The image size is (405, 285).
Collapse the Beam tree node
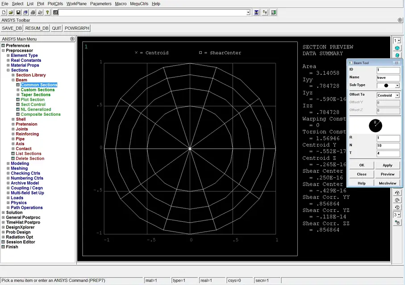pos(13,80)
